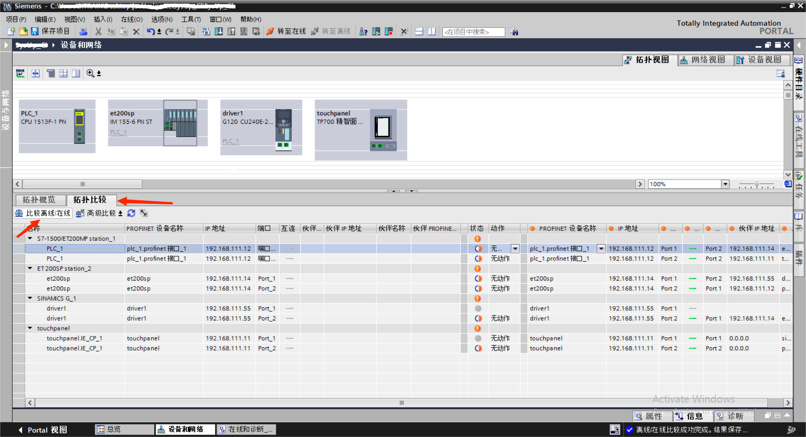Click the touchpanel device thumbnail
This screenshot has height=437, width=806.
[x=361, y=130]
